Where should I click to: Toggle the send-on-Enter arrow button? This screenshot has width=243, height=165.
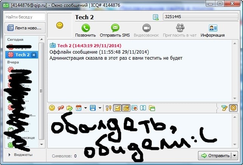click(x=117, y=108)
